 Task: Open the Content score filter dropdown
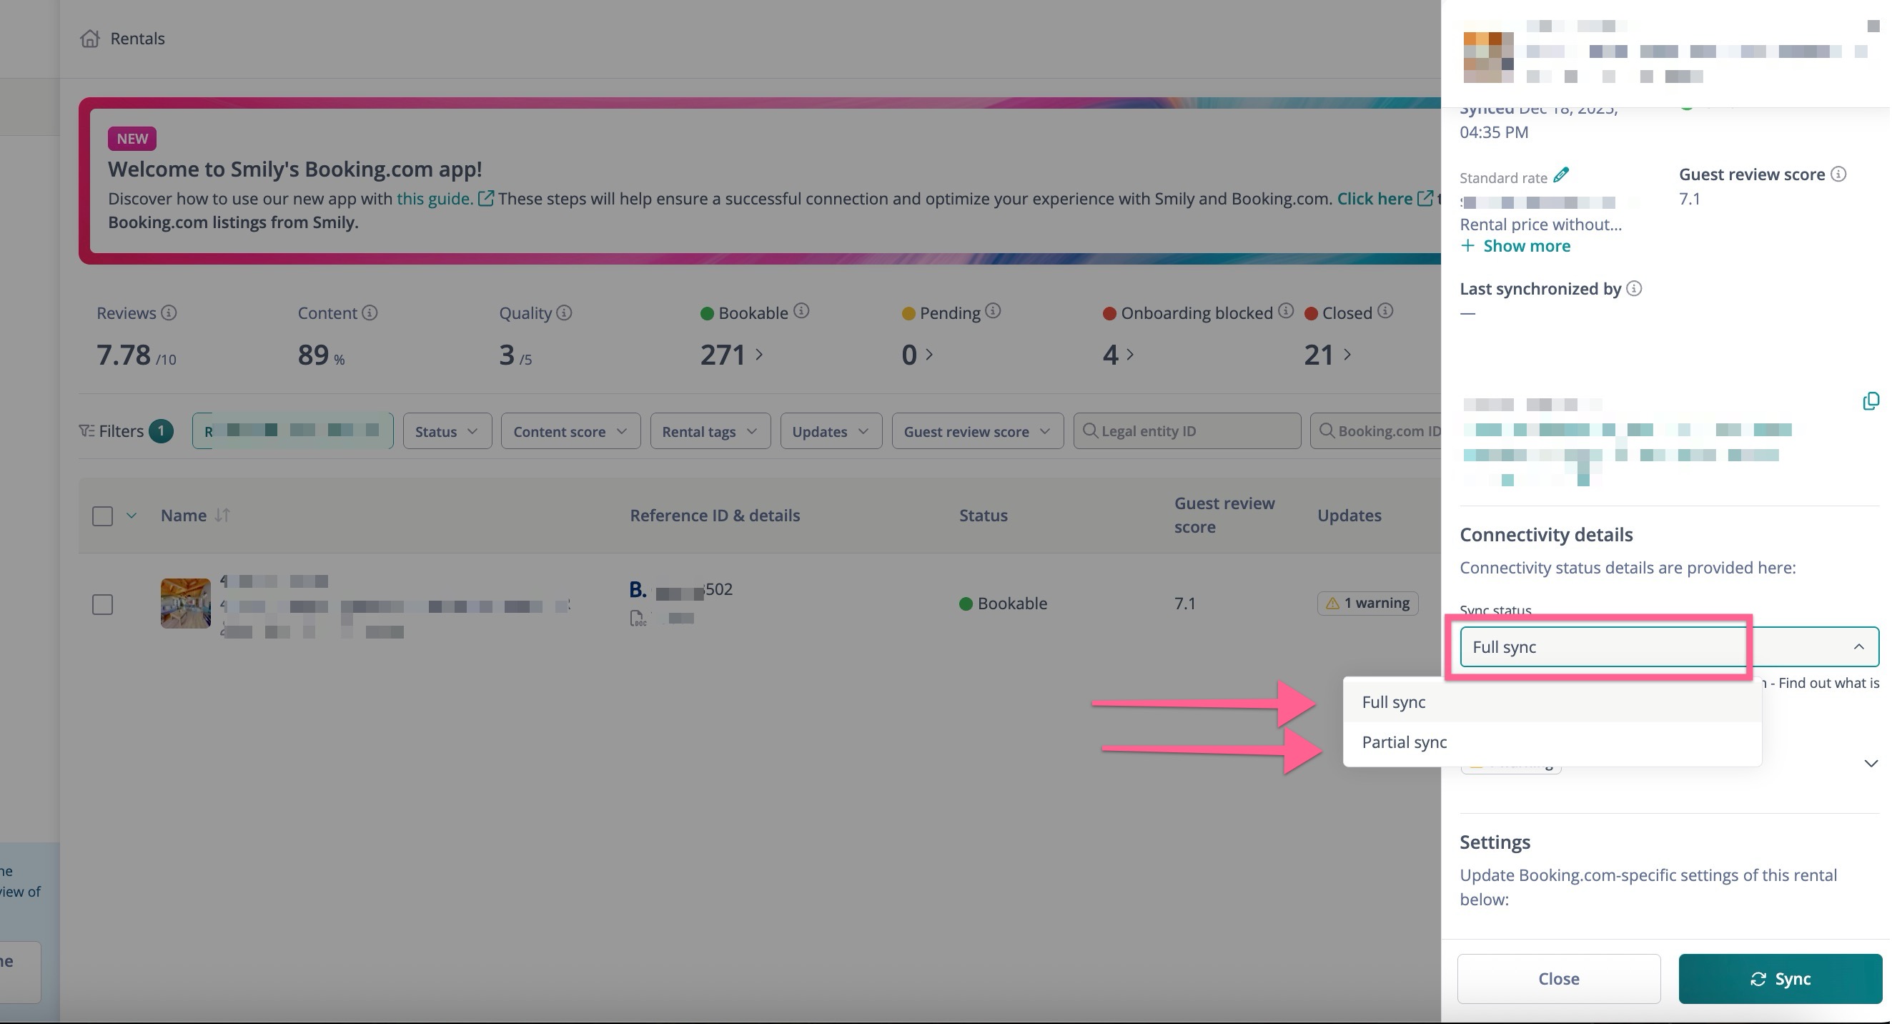click(570, 431)
